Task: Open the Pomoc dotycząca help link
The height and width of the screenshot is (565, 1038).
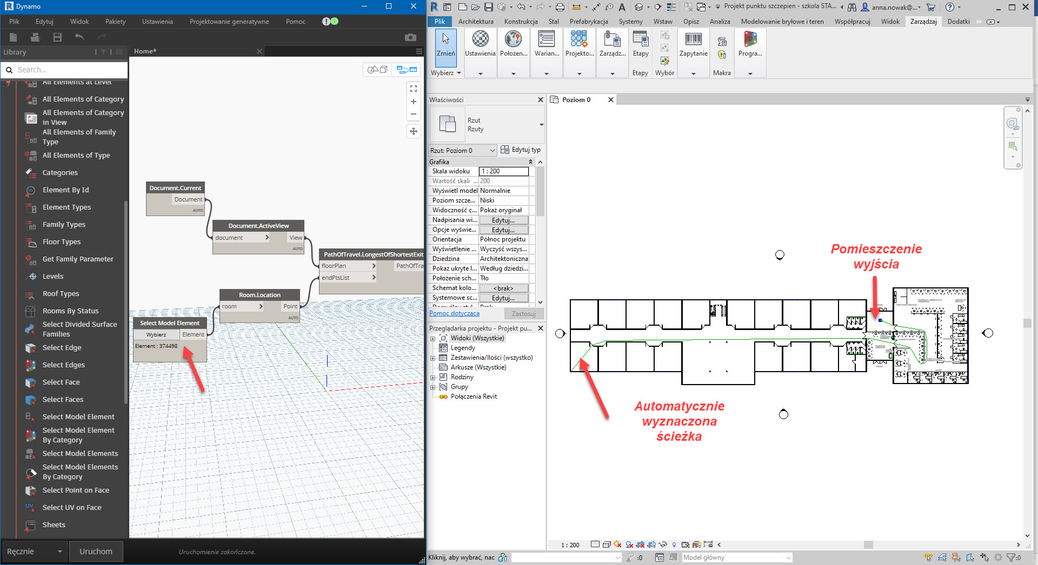Action: (454, 313)
